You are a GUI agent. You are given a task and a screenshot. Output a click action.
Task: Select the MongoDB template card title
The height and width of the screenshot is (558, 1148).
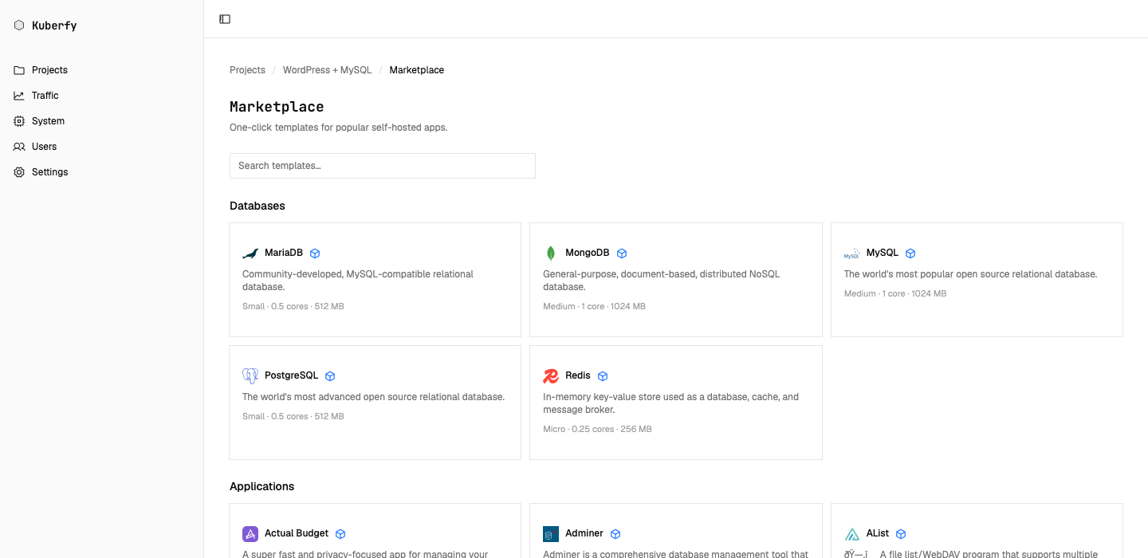pos(588,253)
